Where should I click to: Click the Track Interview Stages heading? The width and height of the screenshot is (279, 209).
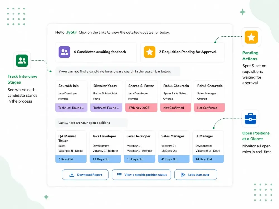22,79
